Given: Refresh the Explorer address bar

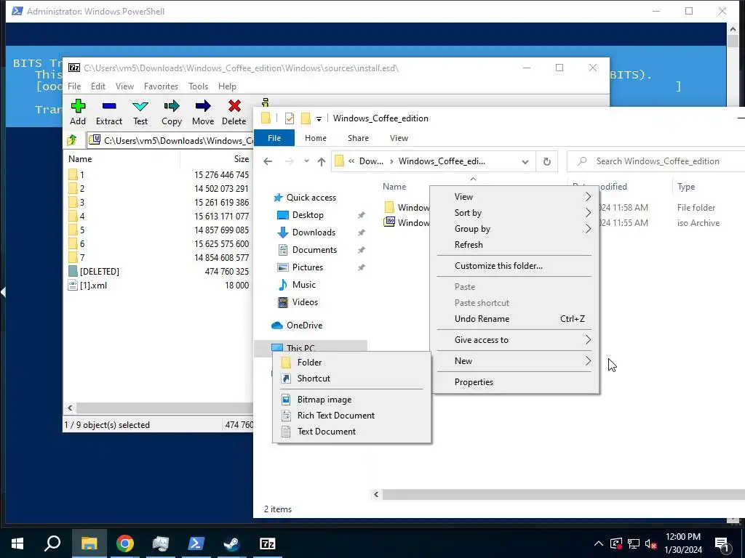Looking at the screenshot, I should pyautogui.click(x=547, y=161).
